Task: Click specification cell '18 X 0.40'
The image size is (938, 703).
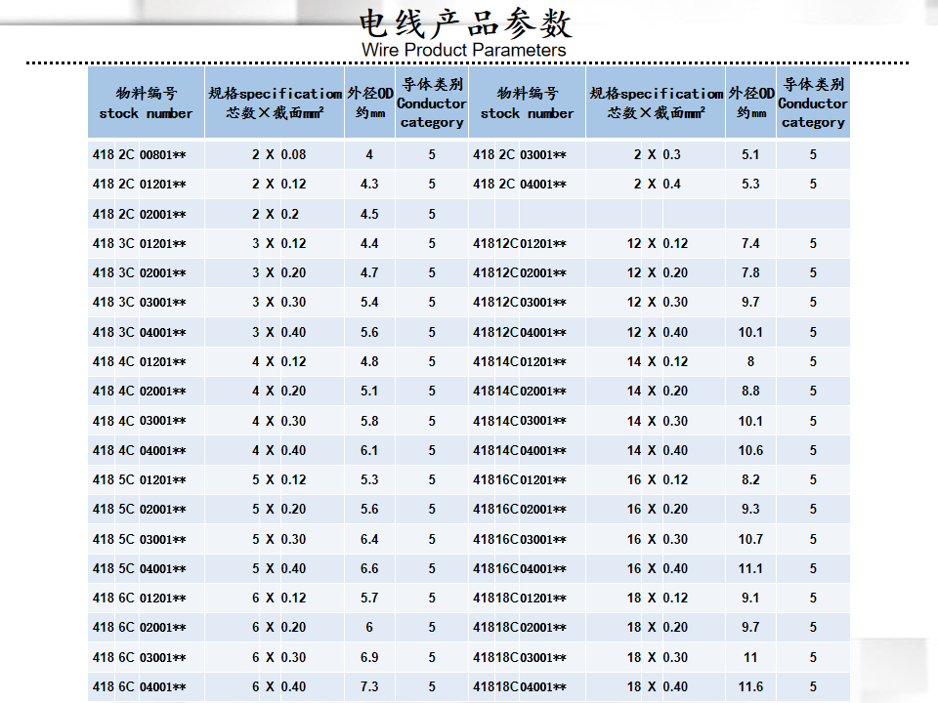Action: click(658, 686)
